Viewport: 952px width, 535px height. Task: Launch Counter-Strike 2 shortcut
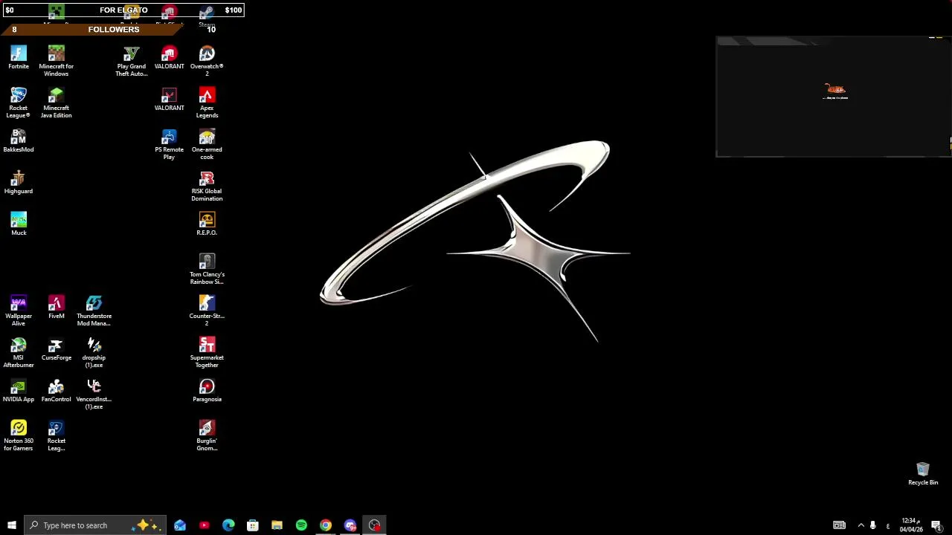pos(207,311)
